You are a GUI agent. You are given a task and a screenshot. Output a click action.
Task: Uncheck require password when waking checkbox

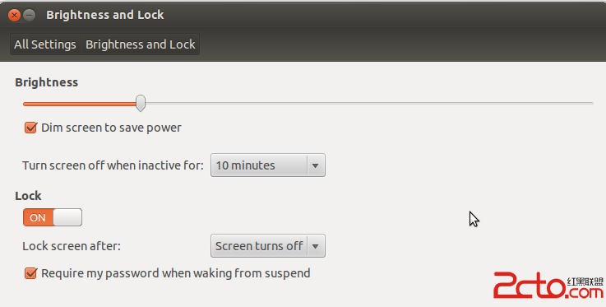pyautogui.click(x=30, y=273)
